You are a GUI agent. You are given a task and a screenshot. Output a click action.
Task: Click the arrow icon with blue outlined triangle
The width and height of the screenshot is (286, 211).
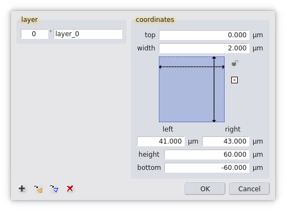54,189
